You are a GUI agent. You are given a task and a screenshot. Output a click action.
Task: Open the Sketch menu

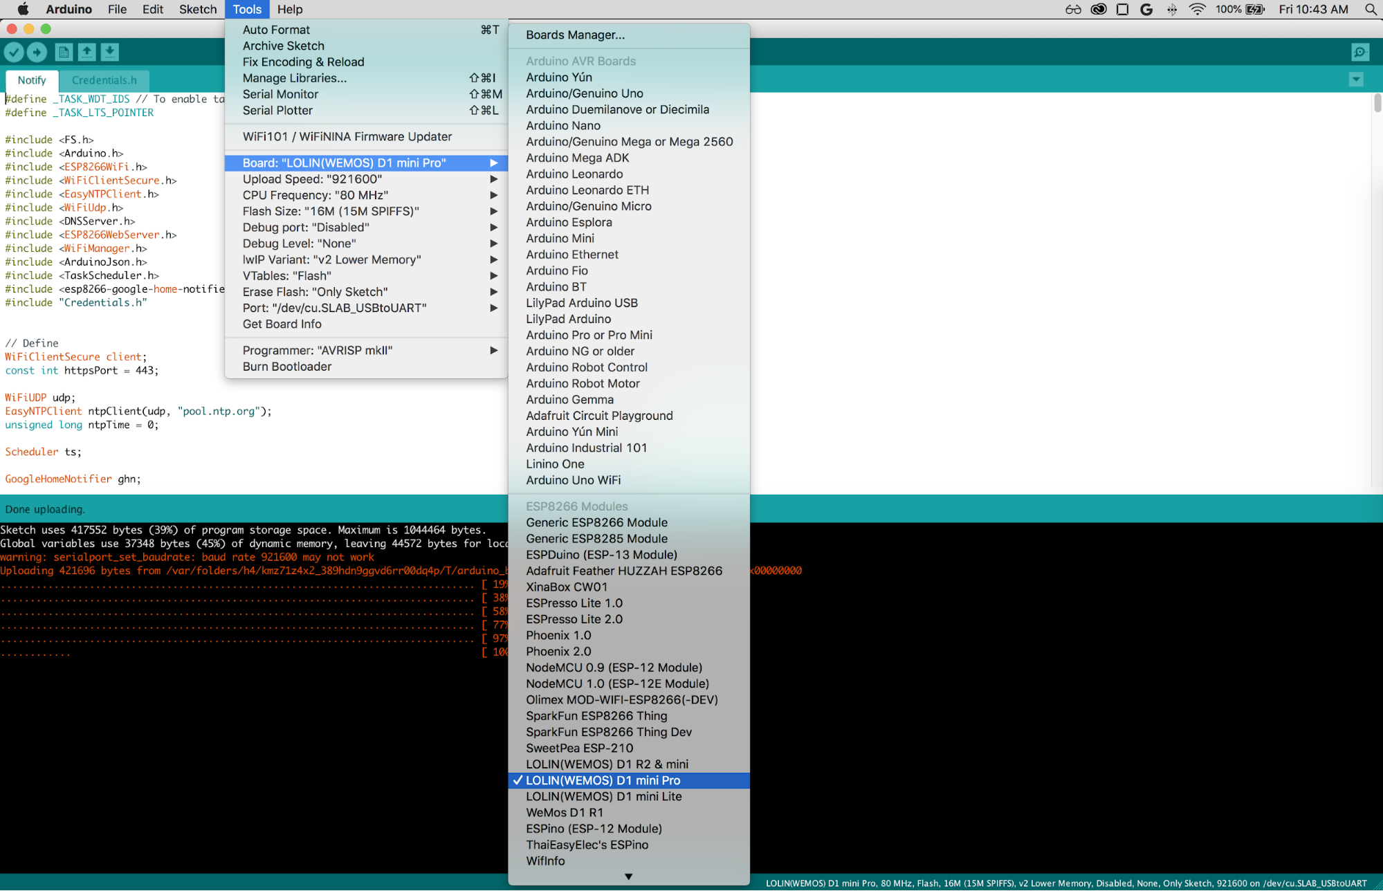198,9
